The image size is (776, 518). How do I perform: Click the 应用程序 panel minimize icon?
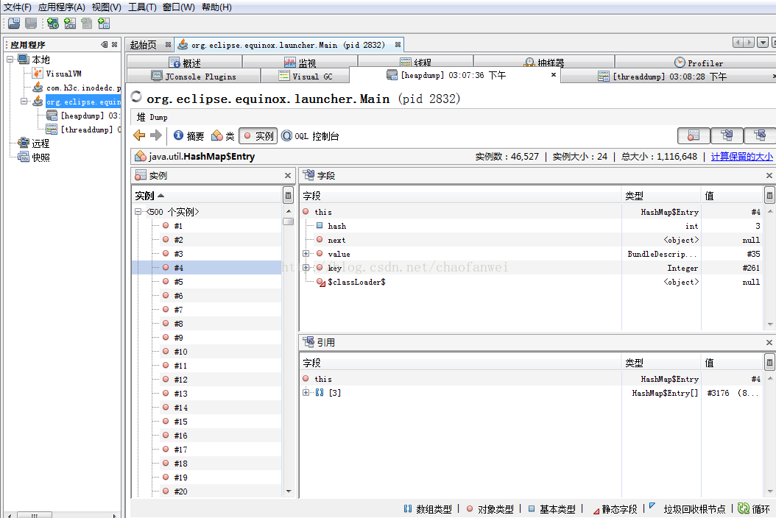[x=104, y=45]
